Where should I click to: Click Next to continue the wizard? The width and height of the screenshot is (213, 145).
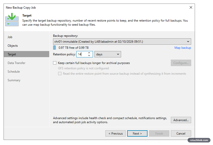[x=137, y=134]
